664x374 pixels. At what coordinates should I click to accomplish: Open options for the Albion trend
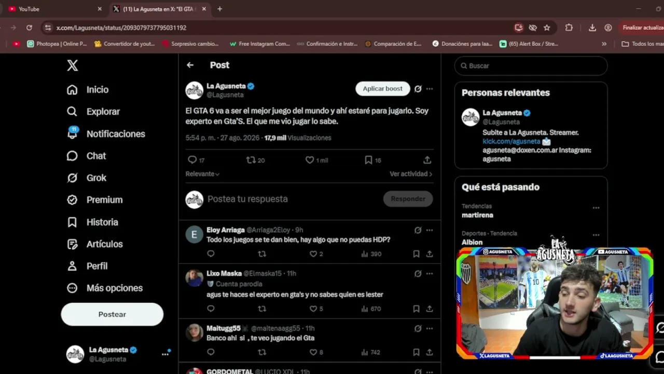coord(596,235)
